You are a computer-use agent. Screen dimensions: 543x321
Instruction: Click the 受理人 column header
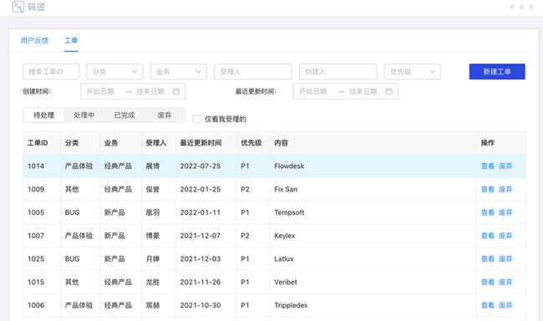coord(159,143)
